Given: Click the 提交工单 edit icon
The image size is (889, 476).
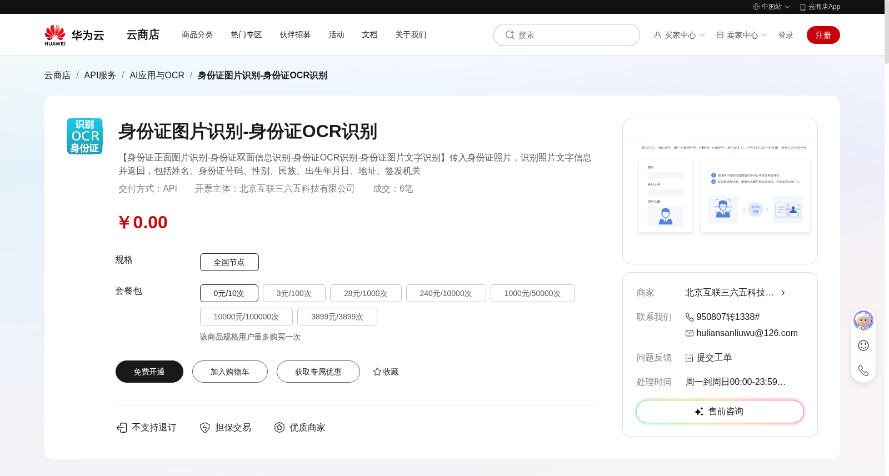Looking at the screenshot, I should [x=690, y=358].
